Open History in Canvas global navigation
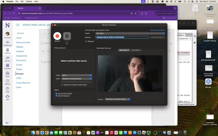This screenshot has width=218, height=136. pos(7,82)
